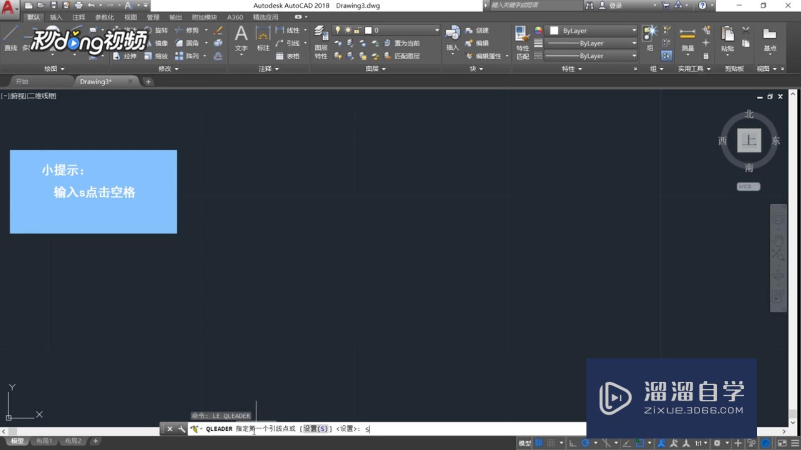This screenshot has width=801, height=450.
Task: Click the Match Layer (匹配图层) tool
Action: click(x=402, y=56)
